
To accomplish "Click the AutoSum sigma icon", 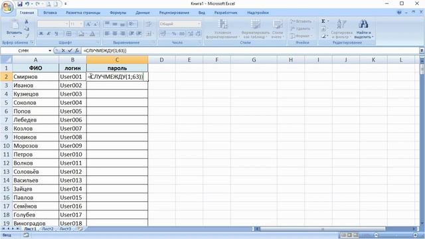I will click(x=323, y=21).
